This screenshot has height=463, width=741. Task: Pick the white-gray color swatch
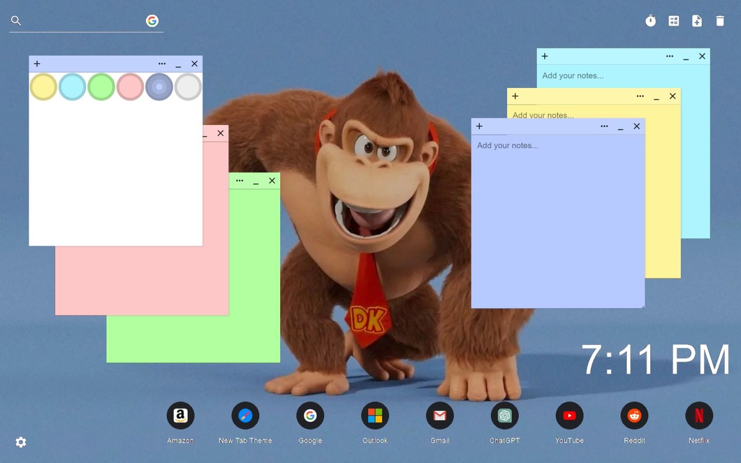pyautogui.click(x=188, y=87)
